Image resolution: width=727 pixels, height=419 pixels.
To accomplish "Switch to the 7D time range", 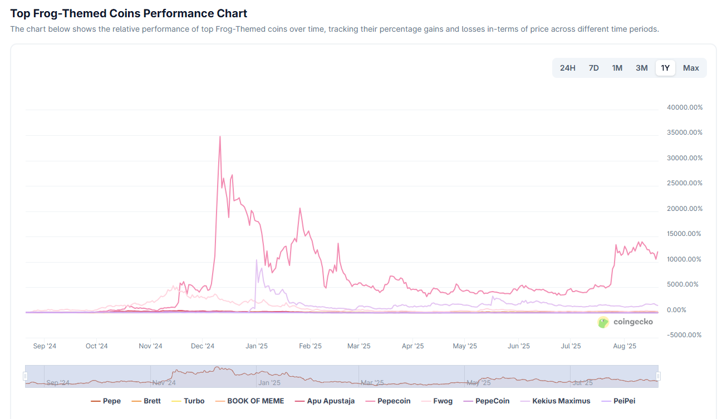I will (x=593, y=68).
